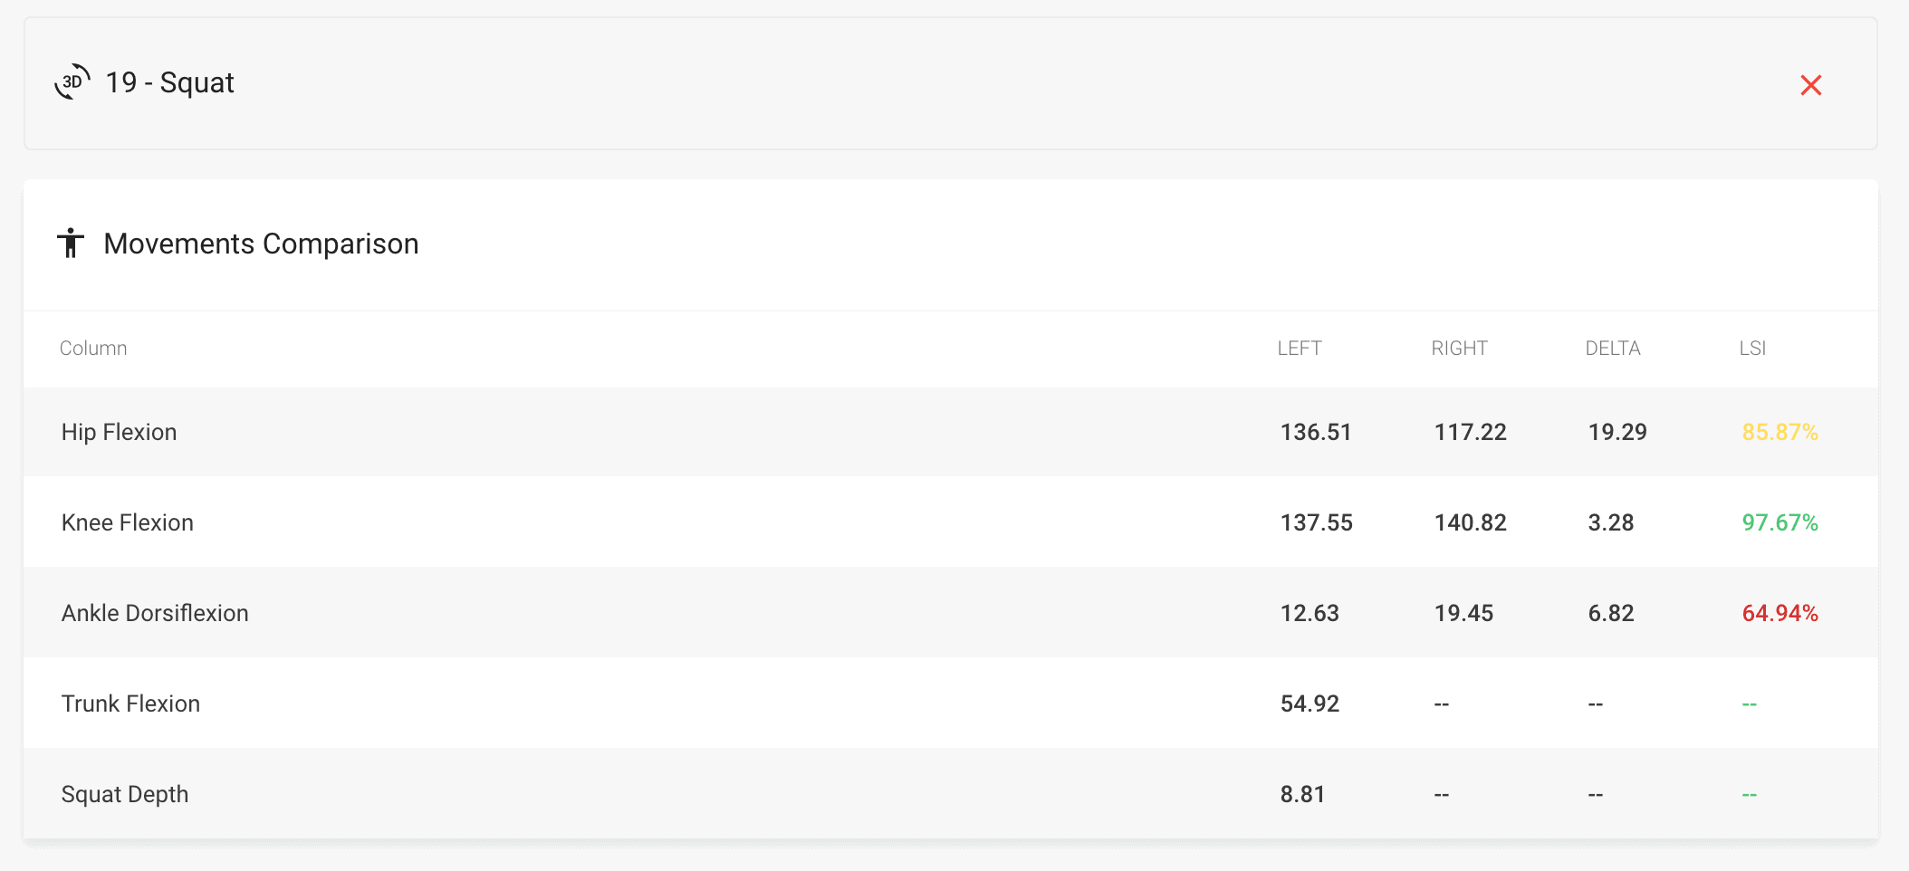Viewport: 1909px width, 871px height.
Task: Close the 19 - Squat panel
Action: point(1810,85)
